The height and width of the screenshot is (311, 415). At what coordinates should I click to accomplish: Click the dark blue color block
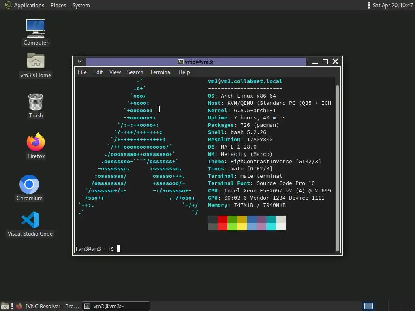pos(252,219)
